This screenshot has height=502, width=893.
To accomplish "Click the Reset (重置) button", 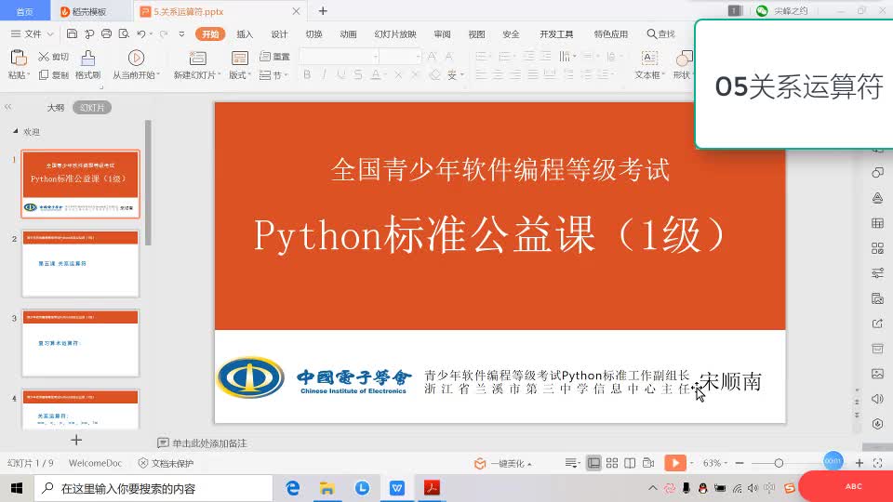I will [274, 57].
